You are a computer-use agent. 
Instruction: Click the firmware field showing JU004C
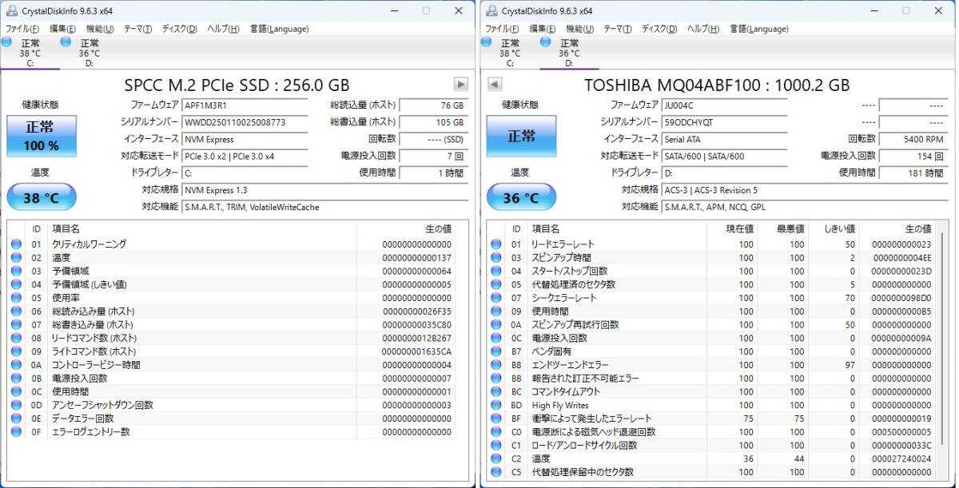click(x=724, y=105)
